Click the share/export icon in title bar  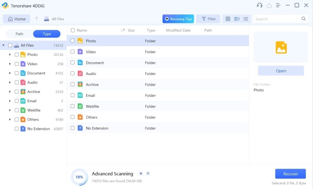269,5
